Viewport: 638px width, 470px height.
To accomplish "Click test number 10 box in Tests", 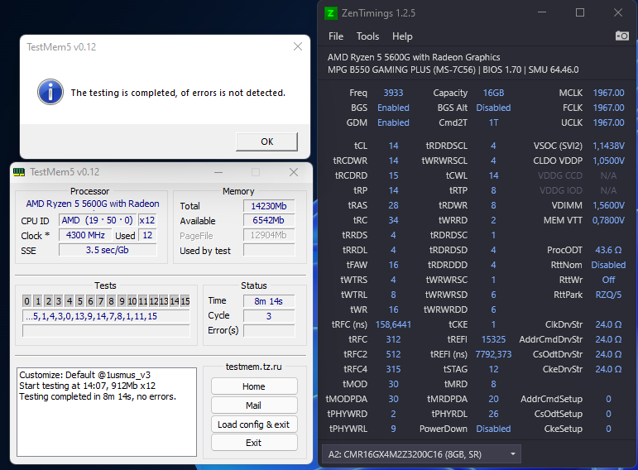I will pos(132,301).
